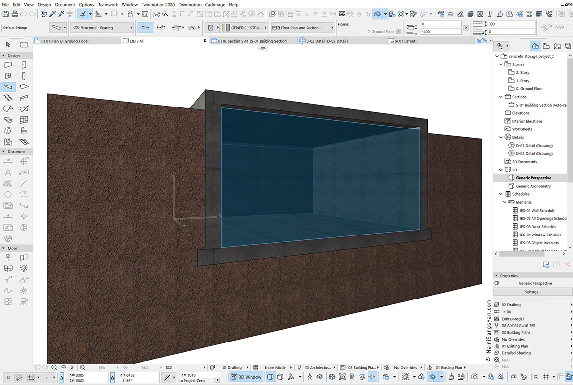Click the Settings... button in Properties
573x385 pixels.
[532, 292]
